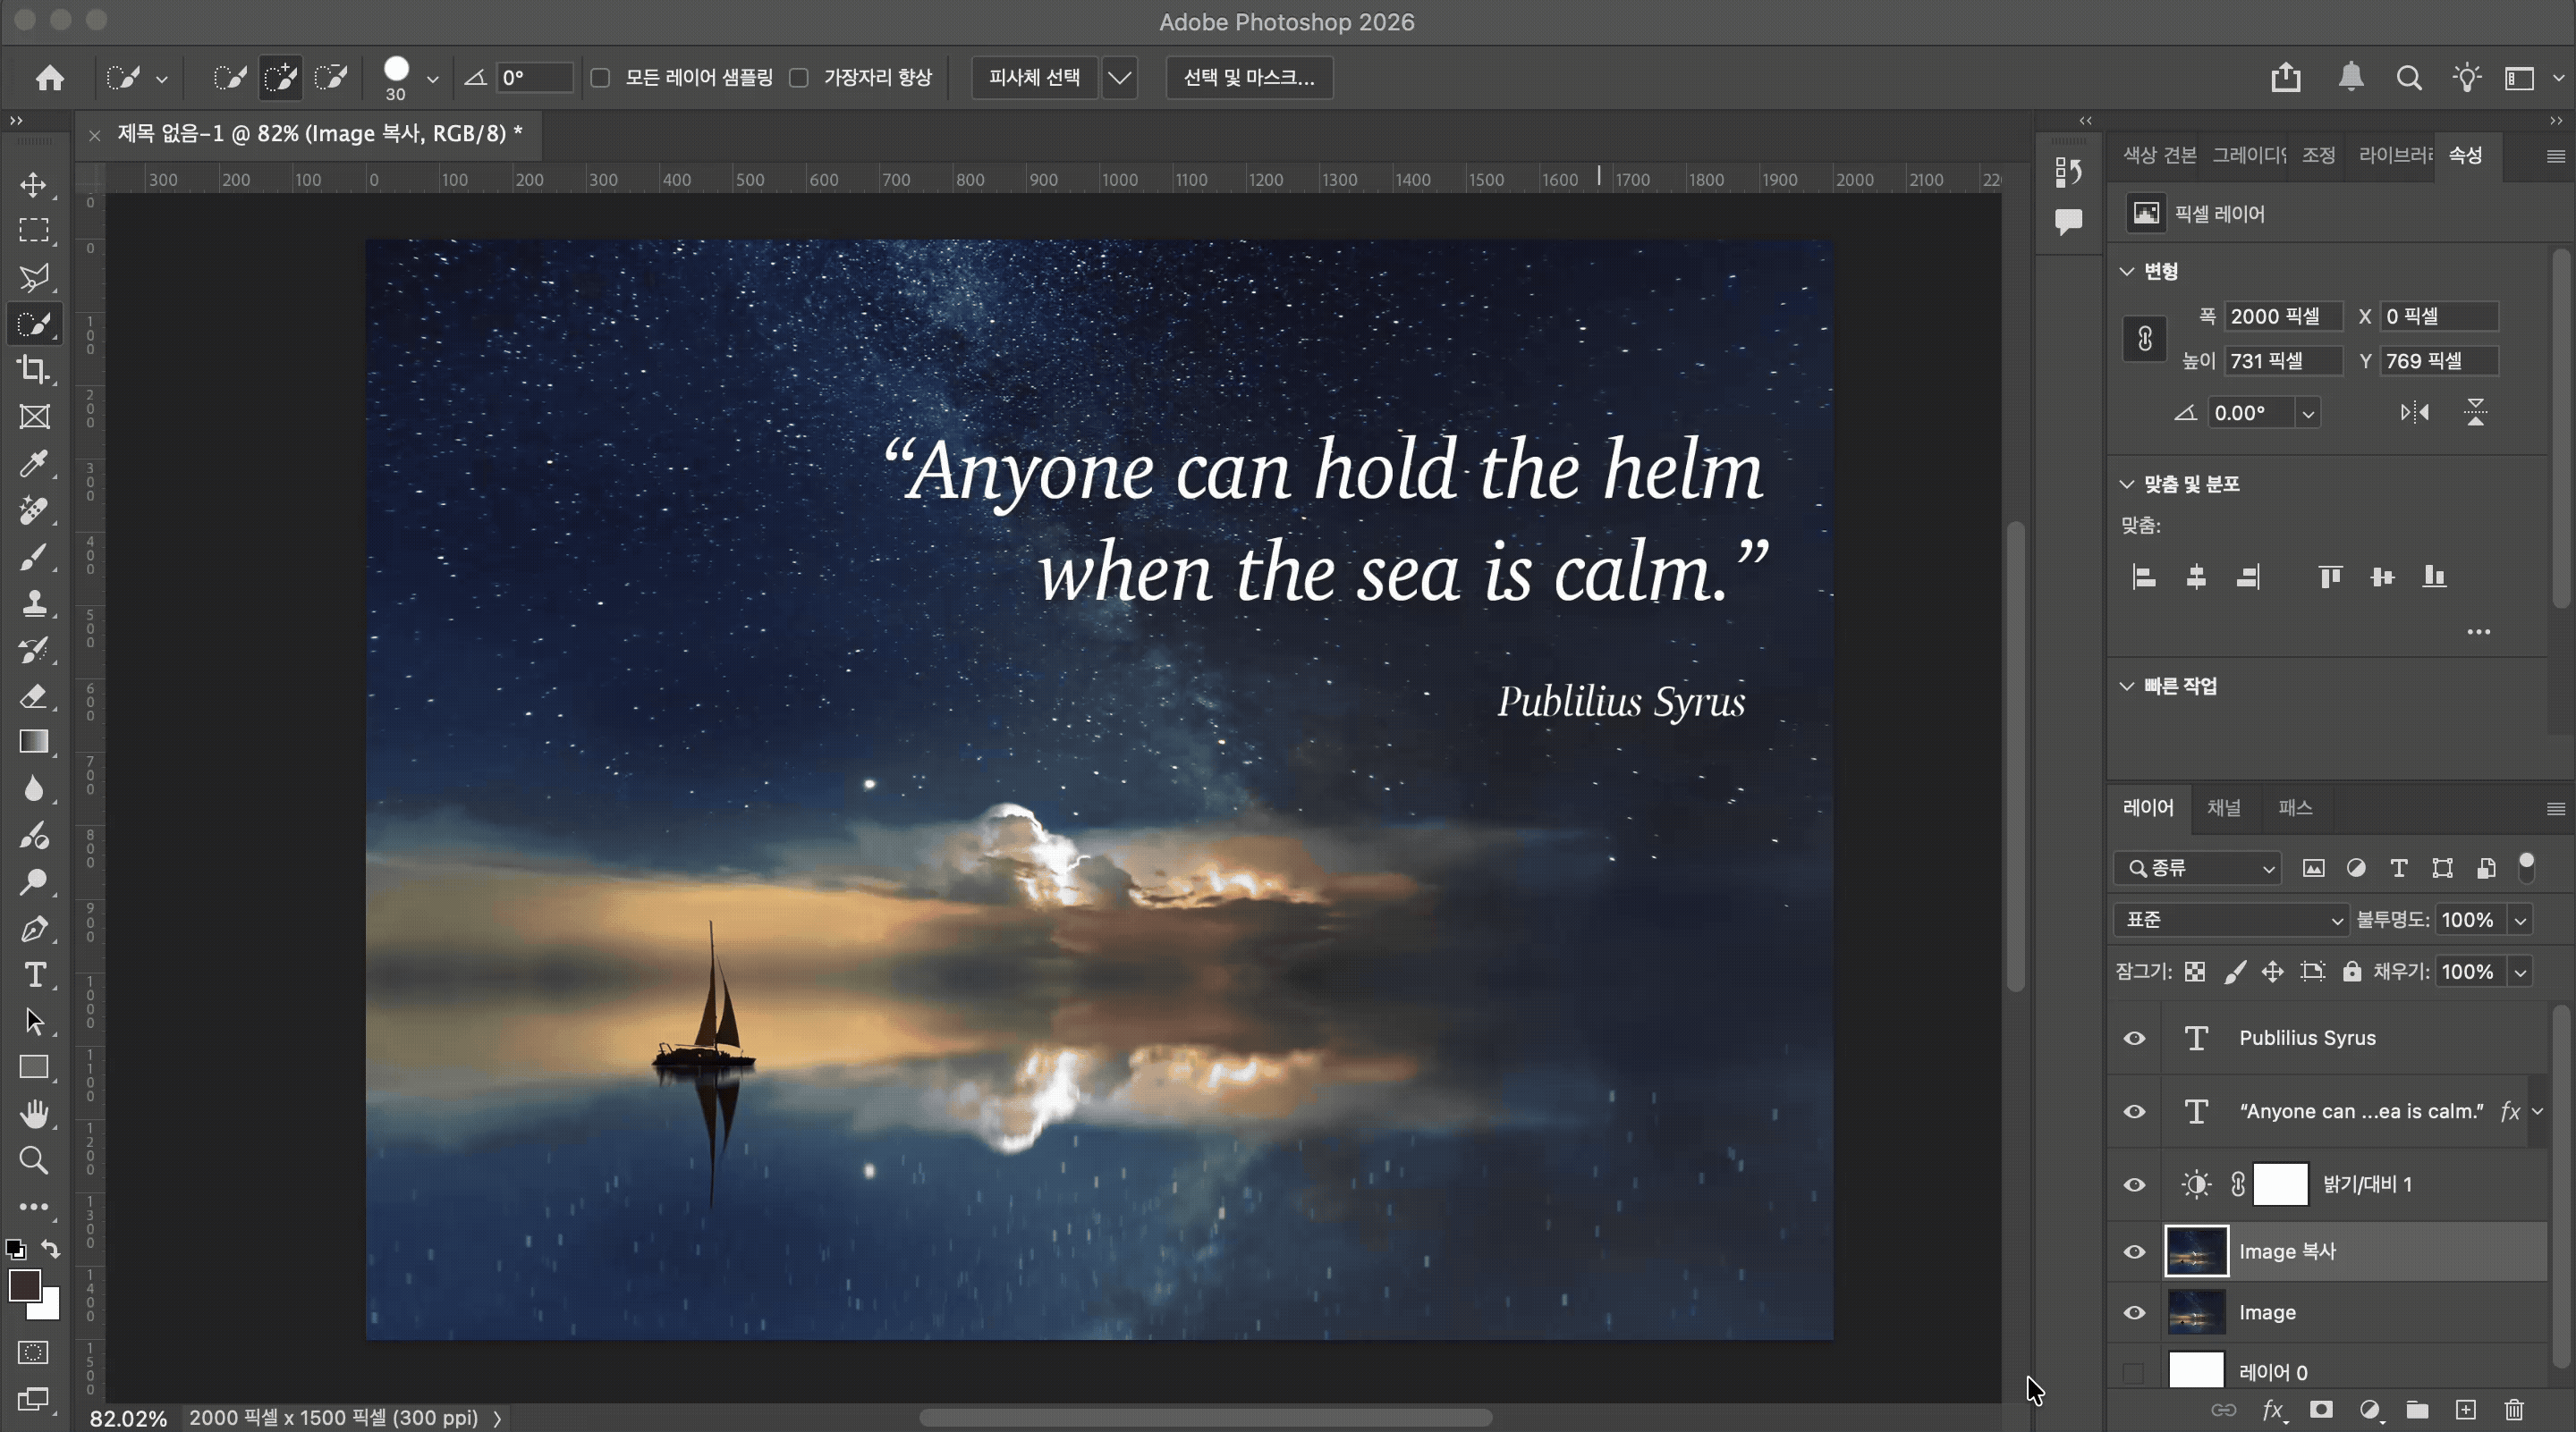Open the Share icon in the options bar
2576x1432 pixels.
2286,78
